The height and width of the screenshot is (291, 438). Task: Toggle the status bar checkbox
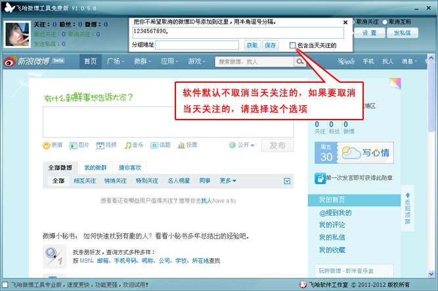[5, 284]
